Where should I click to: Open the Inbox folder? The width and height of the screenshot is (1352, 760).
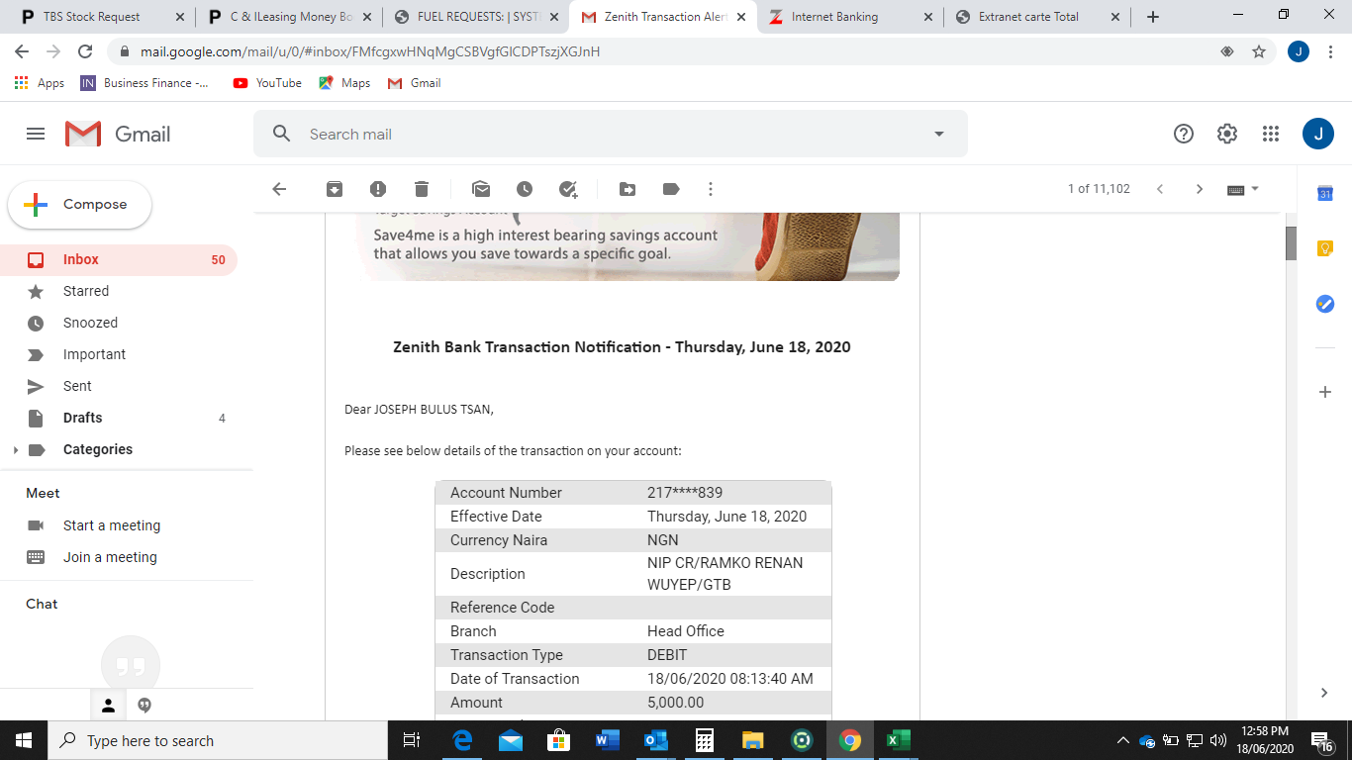coord(119,260)
